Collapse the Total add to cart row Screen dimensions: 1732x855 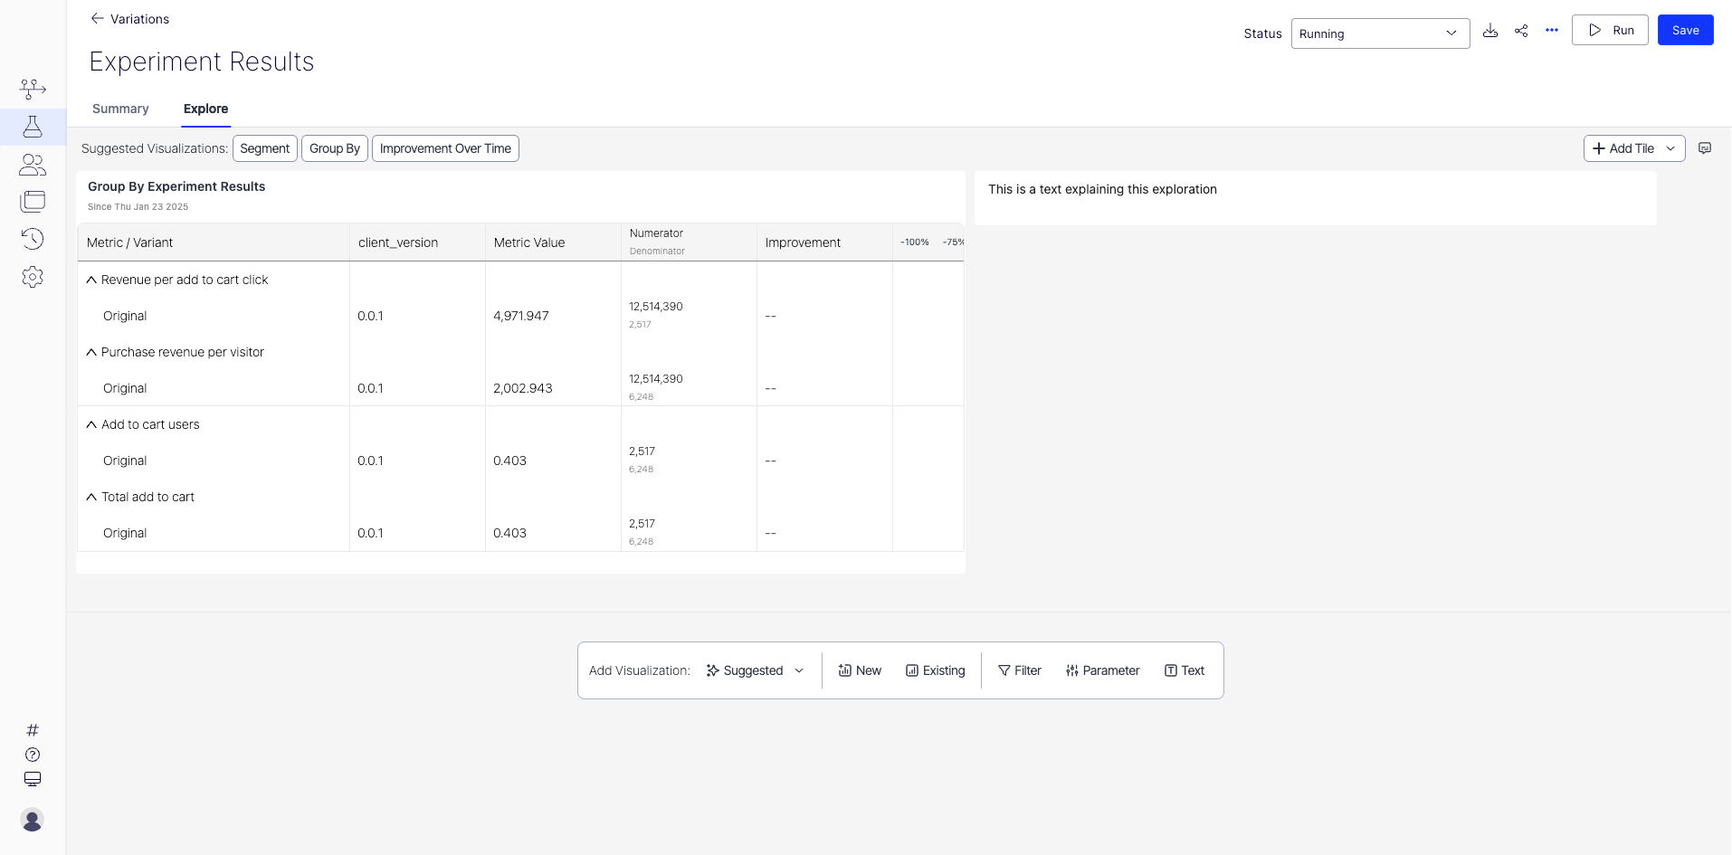point(91,498)
